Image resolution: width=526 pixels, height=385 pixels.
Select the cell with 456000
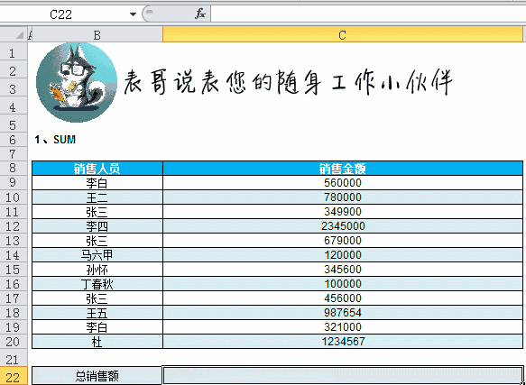[343, 298]
